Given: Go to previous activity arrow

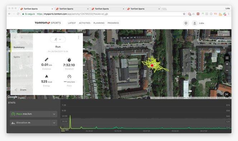Looking at the screenshot, I should (15, 37).
